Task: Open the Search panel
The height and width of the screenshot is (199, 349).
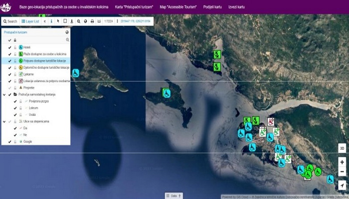Action: point(9,21)
